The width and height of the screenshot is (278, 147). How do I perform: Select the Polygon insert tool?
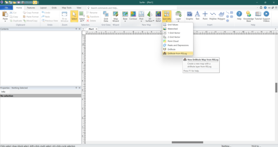(x=221, y=16)
